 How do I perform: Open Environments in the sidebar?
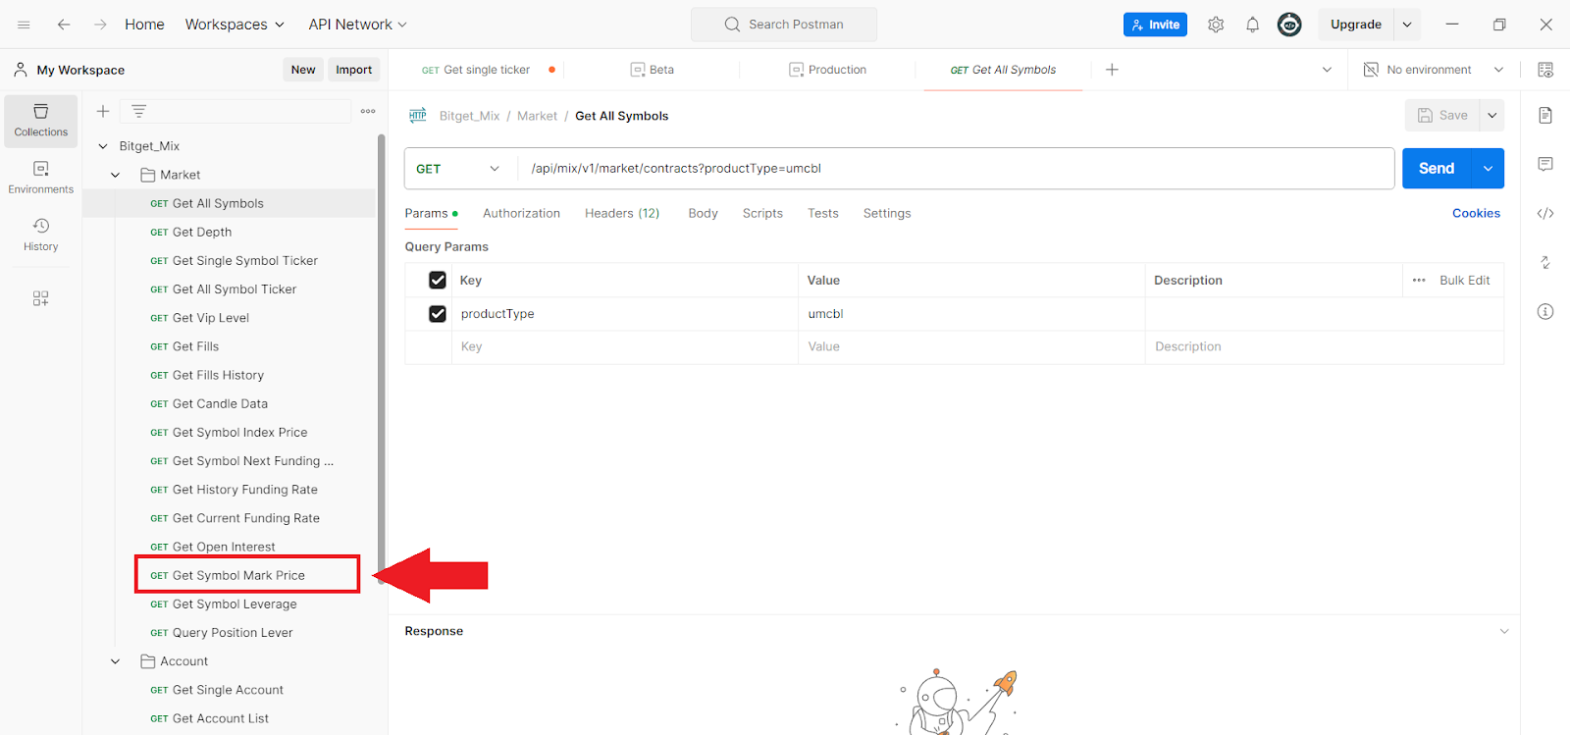coord(41,178)
